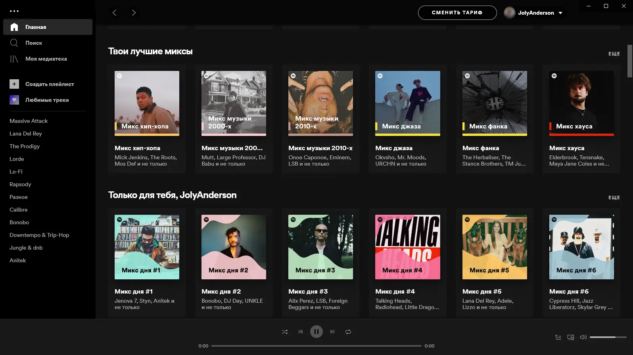Open Jungle & dnb playlist

[26, 248]
